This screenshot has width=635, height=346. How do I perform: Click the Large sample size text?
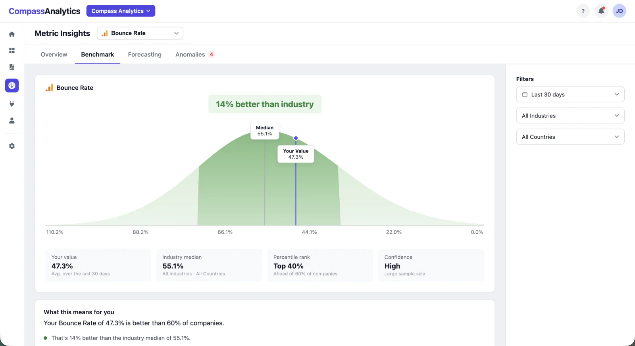[x=405, y=274]
